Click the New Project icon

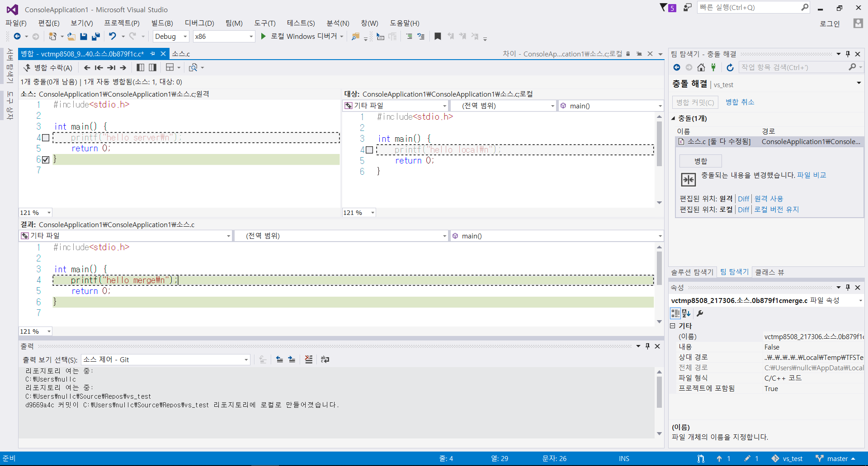[x=53, y=37]
